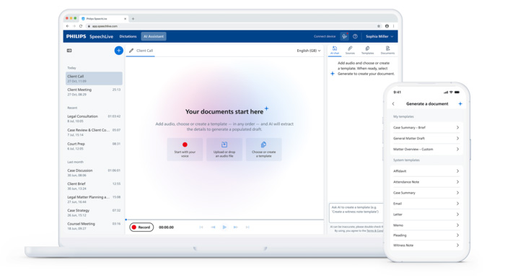
Task: Click the browser back arrow
Action: pos(67,26)
